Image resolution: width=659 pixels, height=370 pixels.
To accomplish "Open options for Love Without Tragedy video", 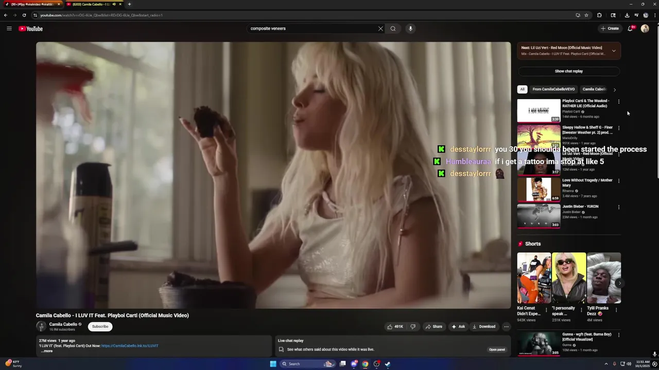I will click(619, 181).
